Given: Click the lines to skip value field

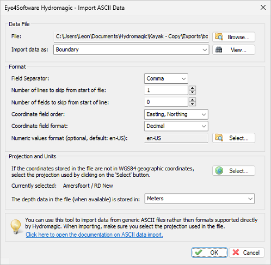Looking at the screenshot, I should coord(166,90).
